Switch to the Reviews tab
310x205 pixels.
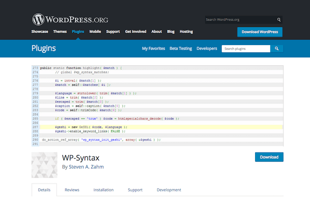(72, 190)
